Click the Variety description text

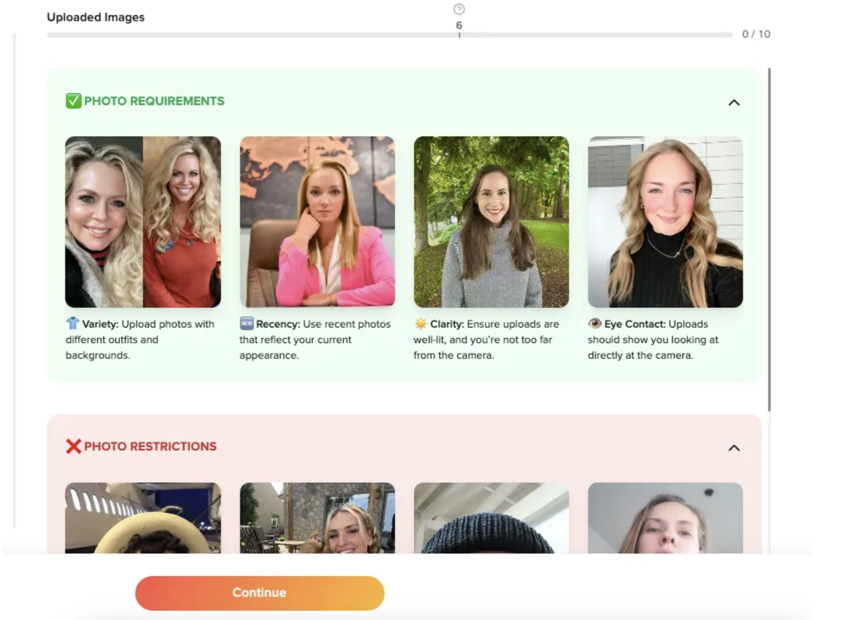[x=140, y=339]
